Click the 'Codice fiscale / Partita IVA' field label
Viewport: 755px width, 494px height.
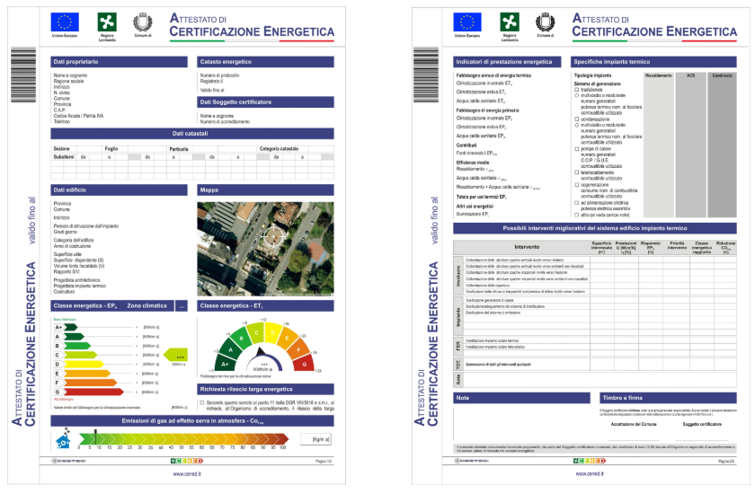pos(78,116)
